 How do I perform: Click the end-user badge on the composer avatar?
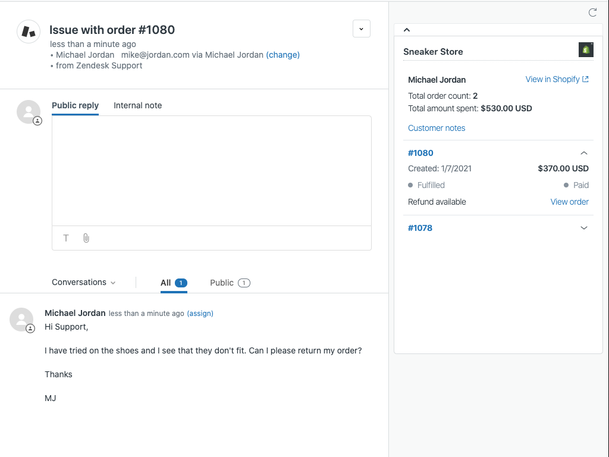tap(37, 121)
